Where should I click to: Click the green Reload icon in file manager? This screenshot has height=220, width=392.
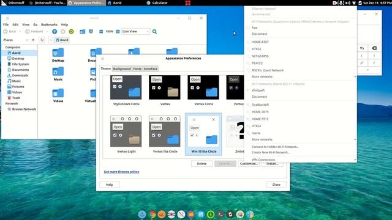[x=71, y=31]
